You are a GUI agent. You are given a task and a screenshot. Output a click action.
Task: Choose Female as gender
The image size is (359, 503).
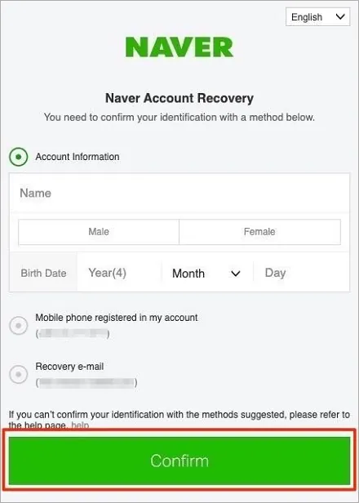[259, 232]
